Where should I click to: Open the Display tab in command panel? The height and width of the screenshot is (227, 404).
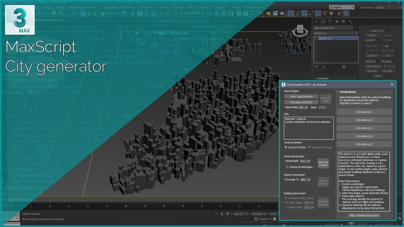[343, 22]
